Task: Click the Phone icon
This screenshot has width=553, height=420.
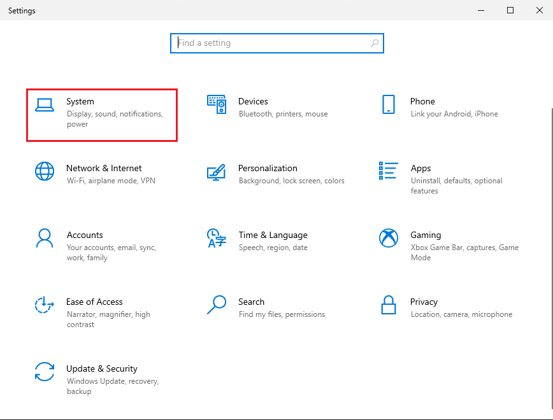Action: coord(389,105)
